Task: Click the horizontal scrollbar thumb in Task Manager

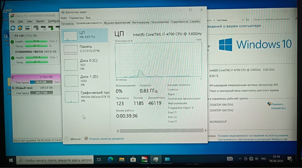Action: [x=161, y=131]
